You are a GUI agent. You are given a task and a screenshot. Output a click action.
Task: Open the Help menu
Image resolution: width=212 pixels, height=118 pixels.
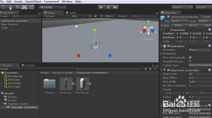click(x=78, y=2)
